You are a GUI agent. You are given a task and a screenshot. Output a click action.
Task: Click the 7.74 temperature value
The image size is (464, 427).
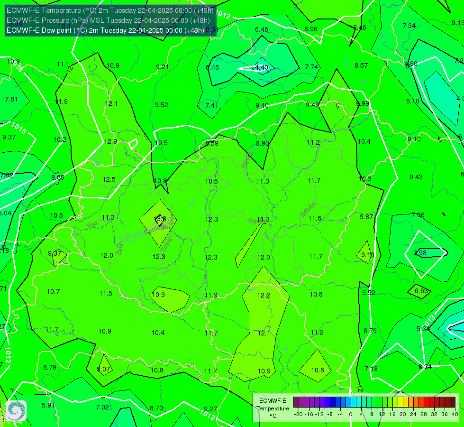pyautogui.click(x=311, y=67)
